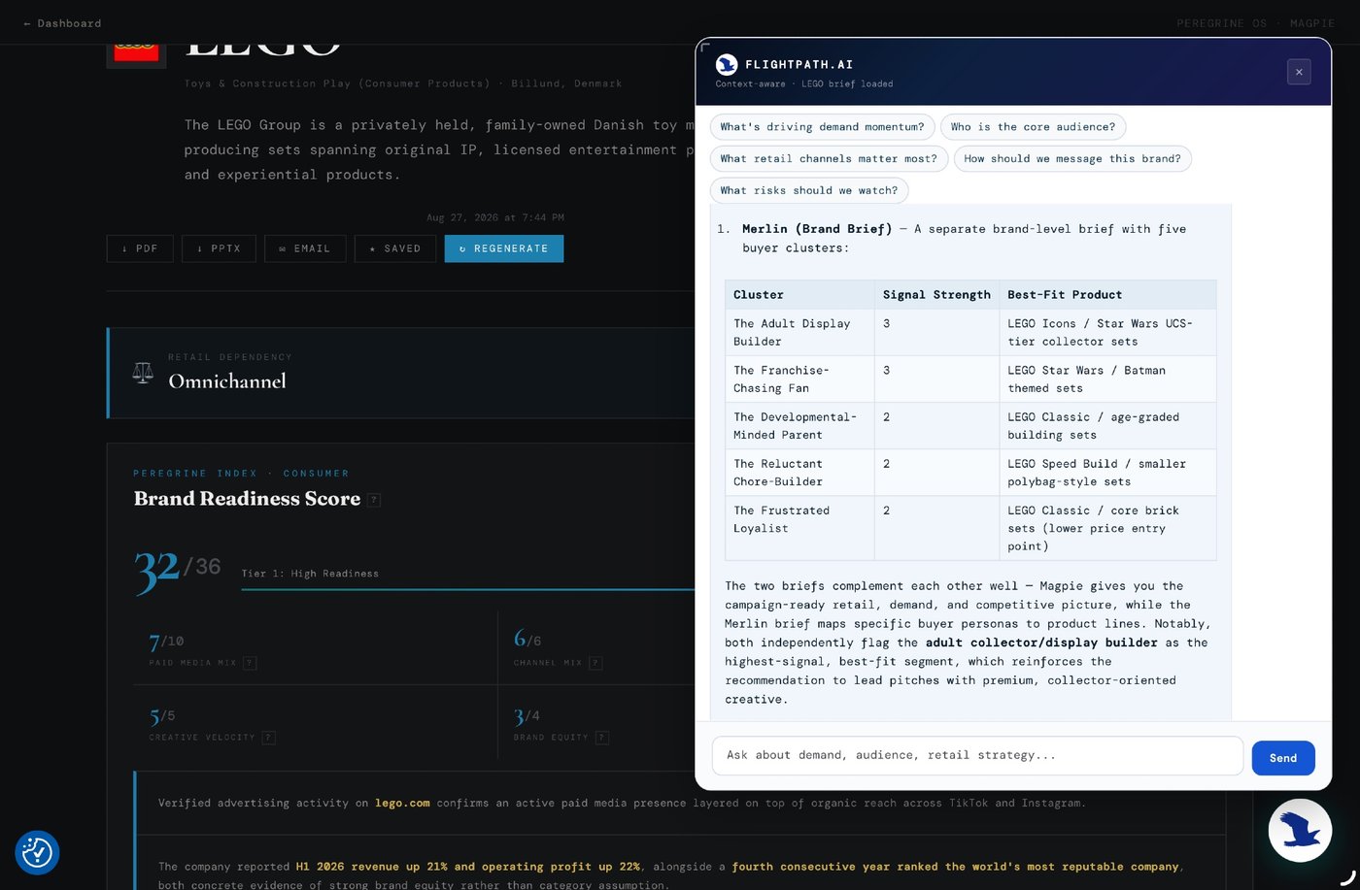The image size is (1360, 890).
Task: Download the brief as PDF
Action: pyautogui.click(x=140, y=248)
